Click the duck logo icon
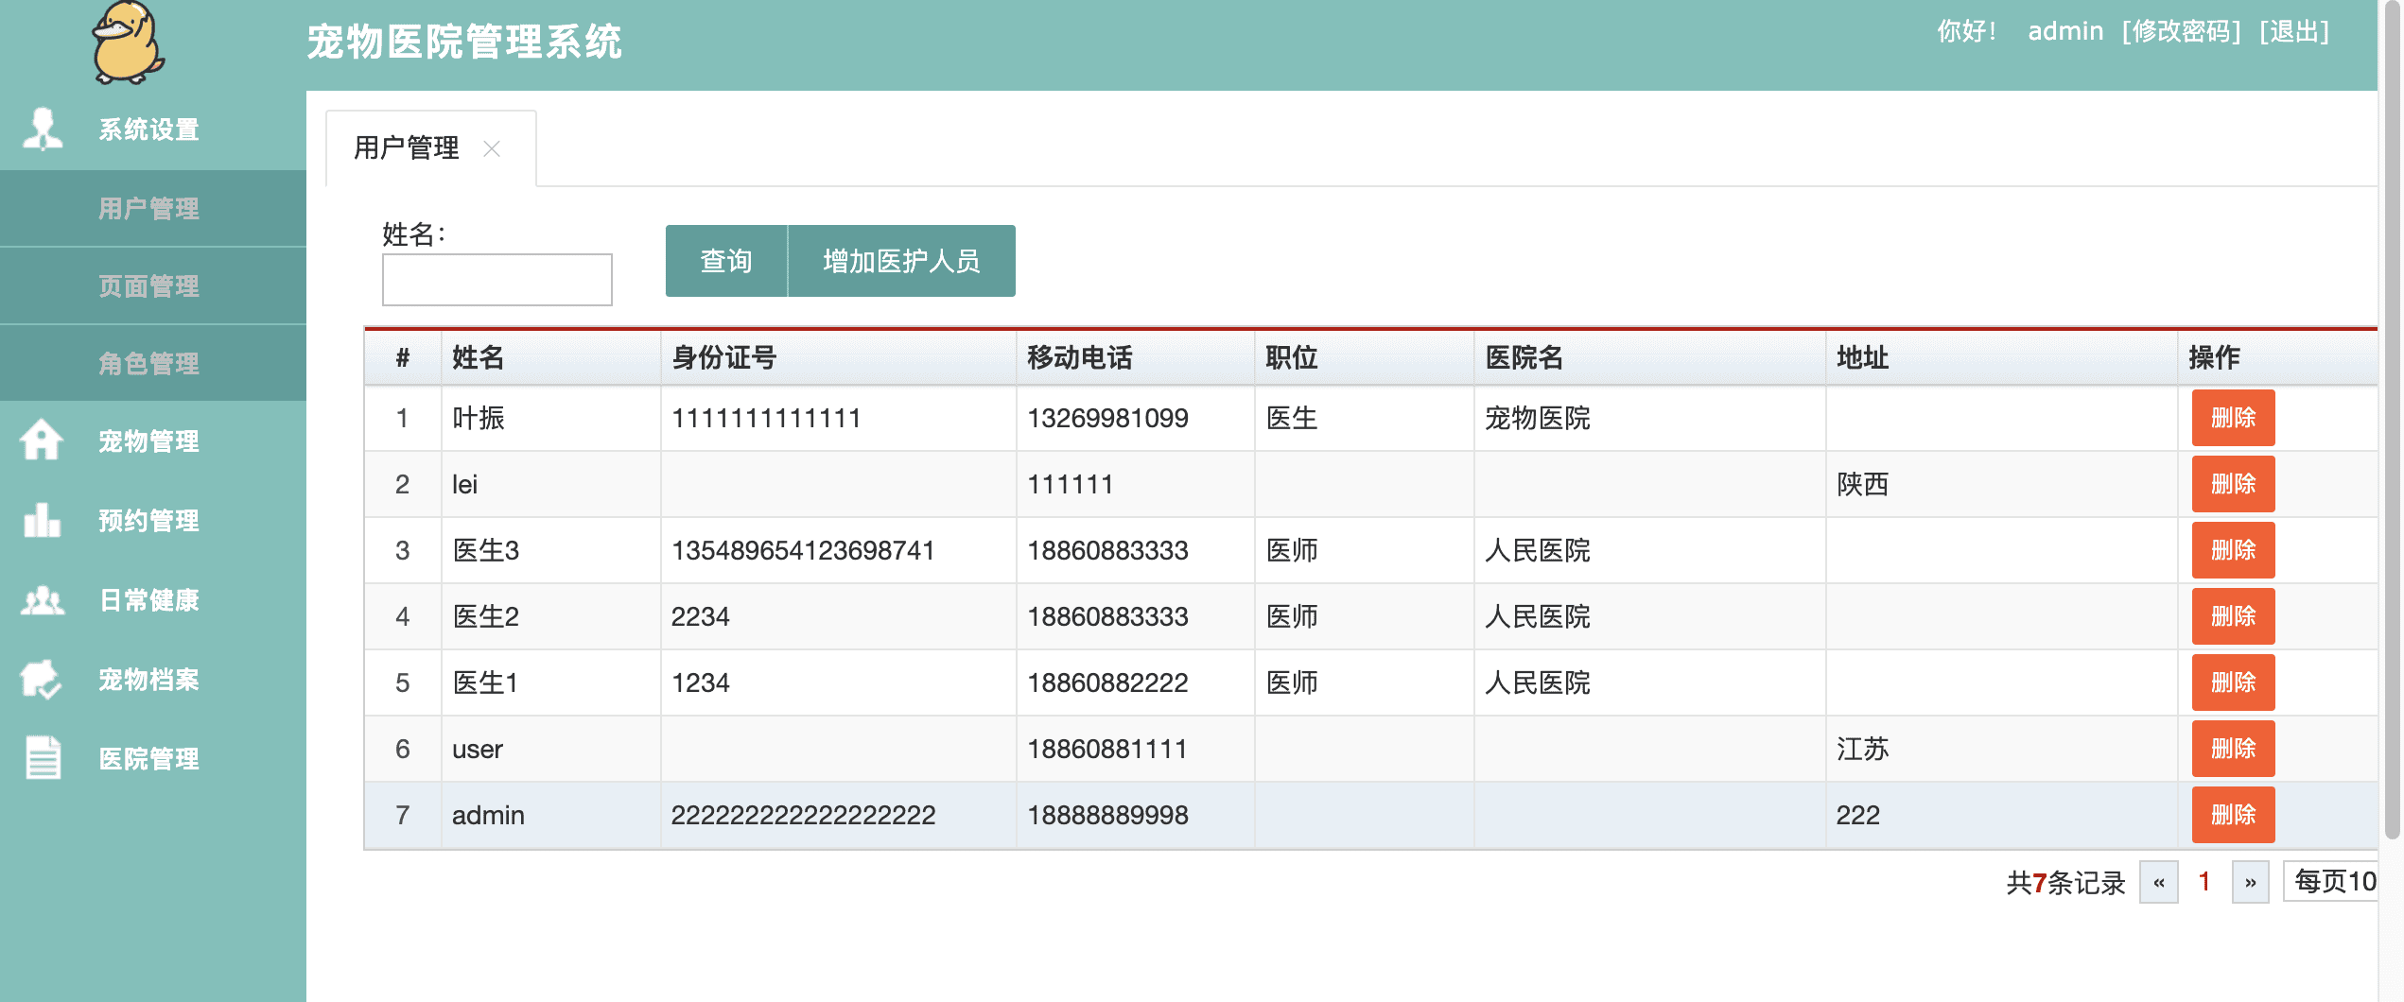Screen dimensions: 2404x1002 pyautogui.click(x=128, y=43)
